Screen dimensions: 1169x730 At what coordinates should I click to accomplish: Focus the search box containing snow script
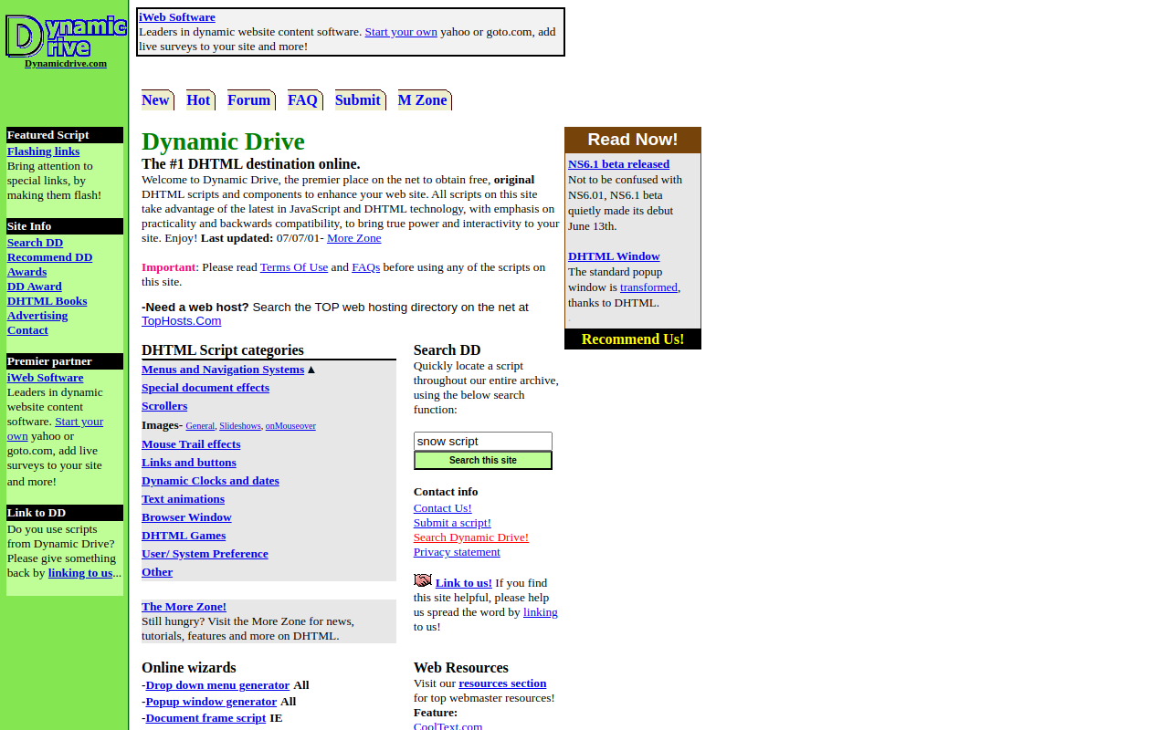point(482,442)
